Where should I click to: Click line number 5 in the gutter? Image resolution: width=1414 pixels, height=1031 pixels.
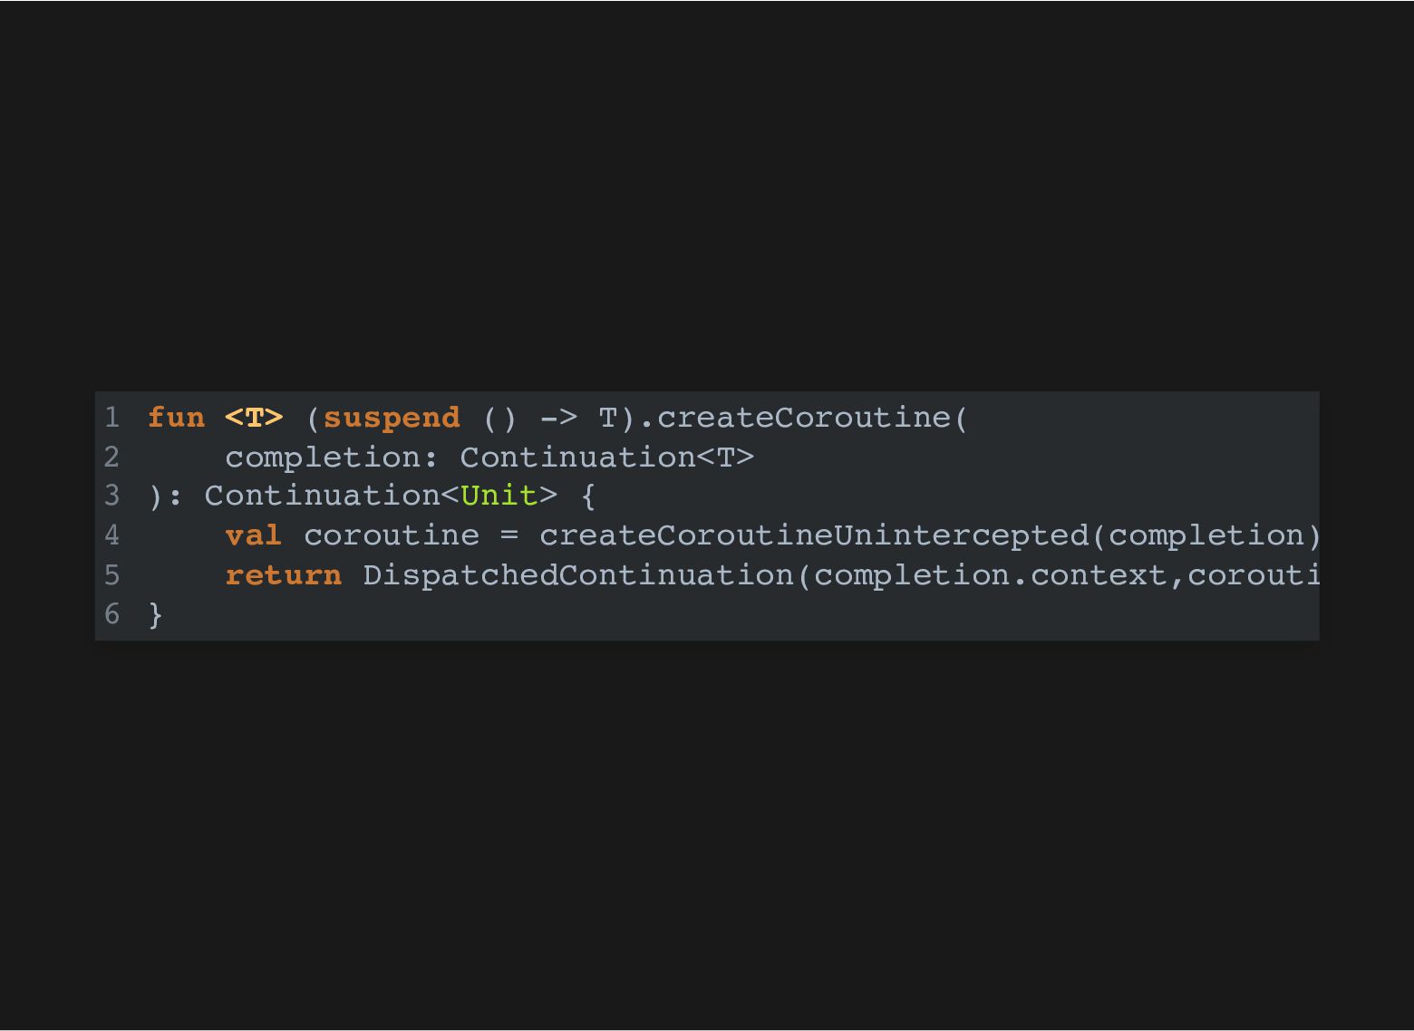[x=111, y=575]
